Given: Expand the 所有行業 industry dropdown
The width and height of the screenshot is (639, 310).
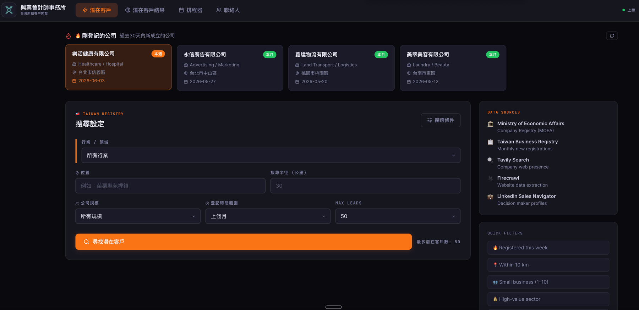Looking at the screenshot, I should coord(271,155).
